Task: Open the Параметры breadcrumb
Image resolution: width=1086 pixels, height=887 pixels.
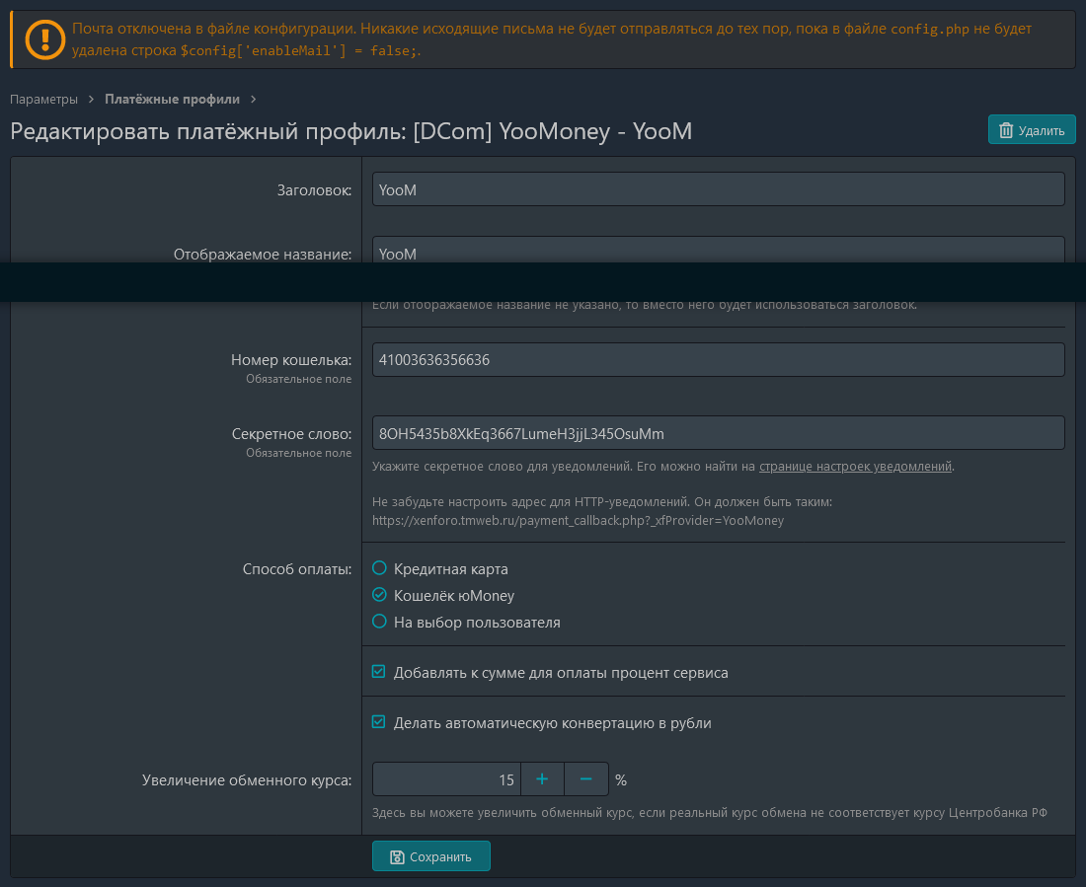Action: (x=43, y=99)
